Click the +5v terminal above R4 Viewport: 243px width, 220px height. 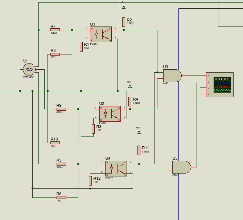click(130, 86)
